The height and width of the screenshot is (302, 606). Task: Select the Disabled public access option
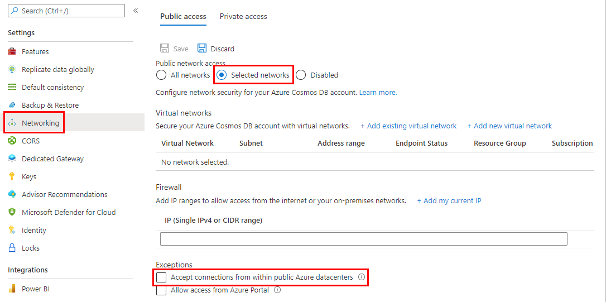click(301, 75)
